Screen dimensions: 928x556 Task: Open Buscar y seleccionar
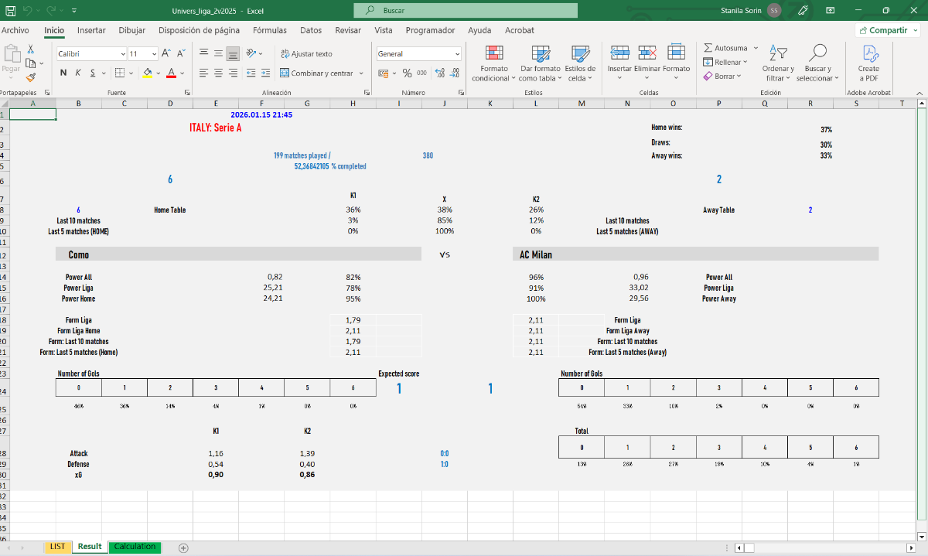817,63
